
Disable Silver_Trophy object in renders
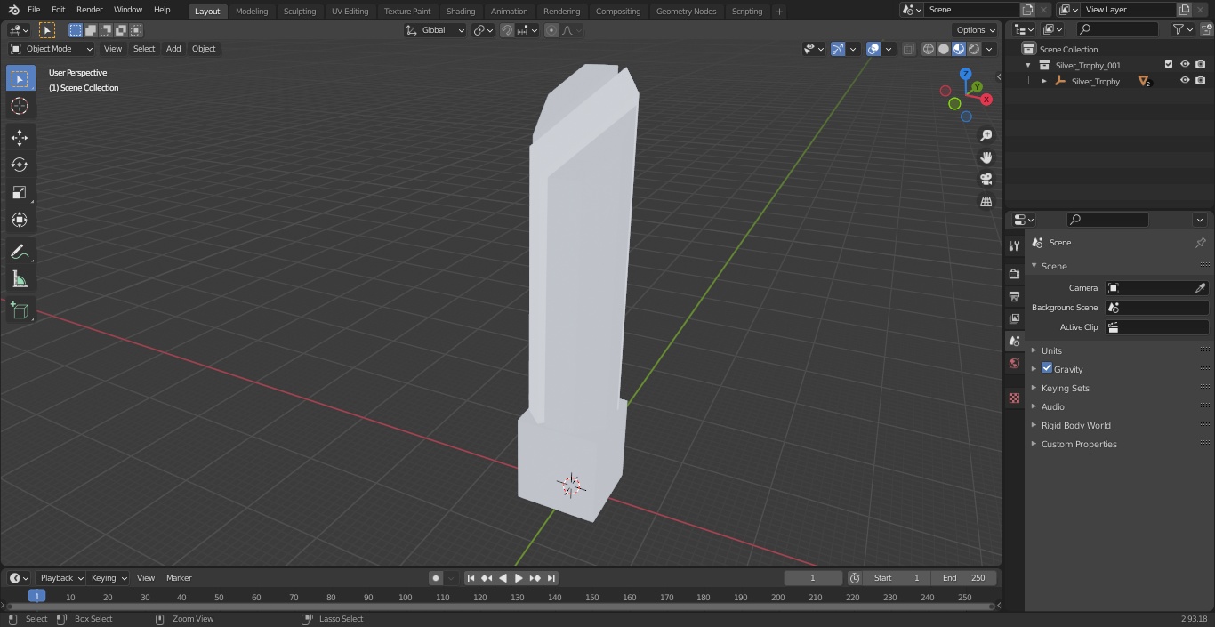[1201, 80]
